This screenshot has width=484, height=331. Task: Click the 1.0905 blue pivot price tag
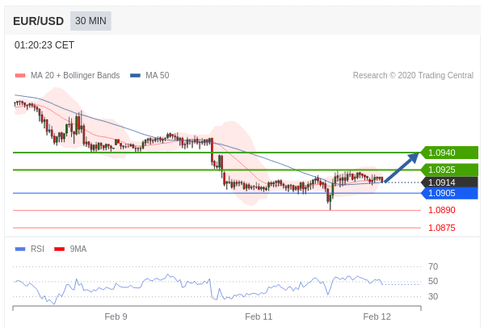[449, 194]
